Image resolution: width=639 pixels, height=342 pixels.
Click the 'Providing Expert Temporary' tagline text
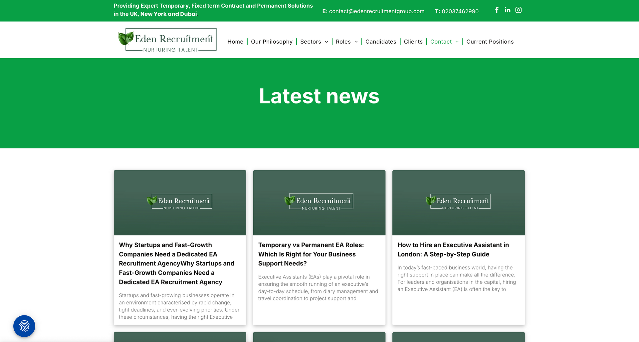pyautogui.click(x=213, y=10)
